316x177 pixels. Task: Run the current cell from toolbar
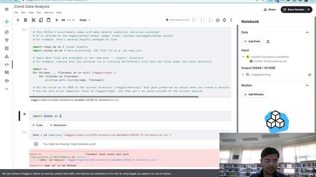pos(57,20)
